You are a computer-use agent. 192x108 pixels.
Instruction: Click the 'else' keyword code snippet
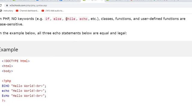tap(57, 19)
